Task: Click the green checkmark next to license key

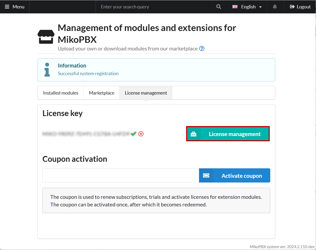Action: coord(134,134)
